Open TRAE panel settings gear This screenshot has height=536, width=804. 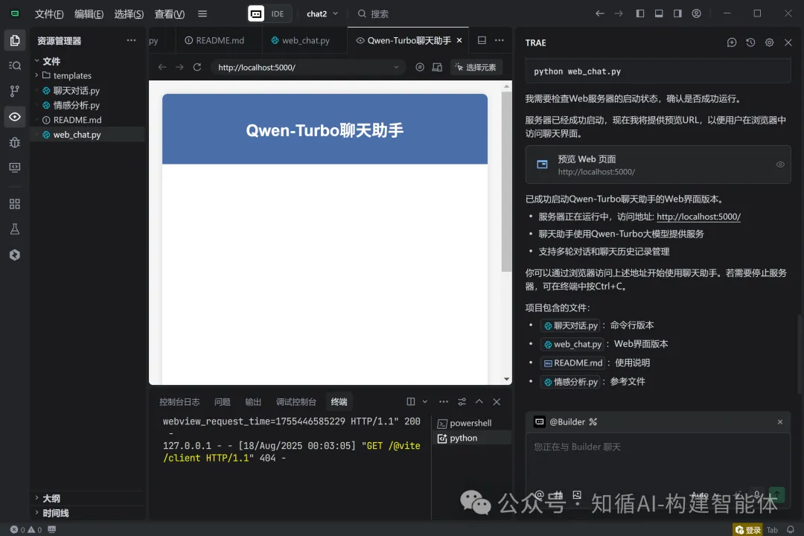[x=769, y=42]
